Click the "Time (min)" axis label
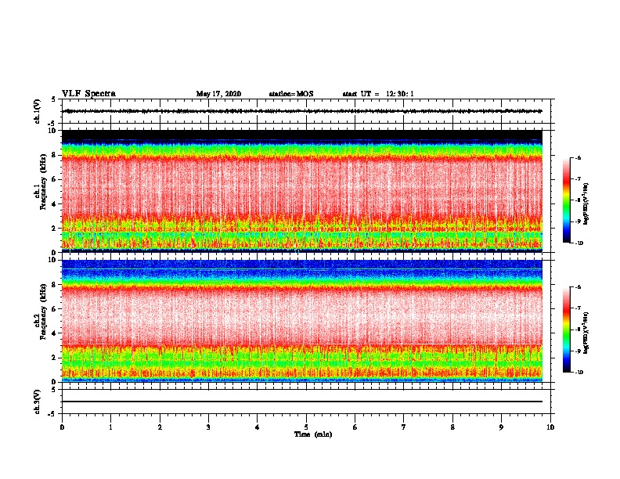620x479 pixels. (313, 434)
